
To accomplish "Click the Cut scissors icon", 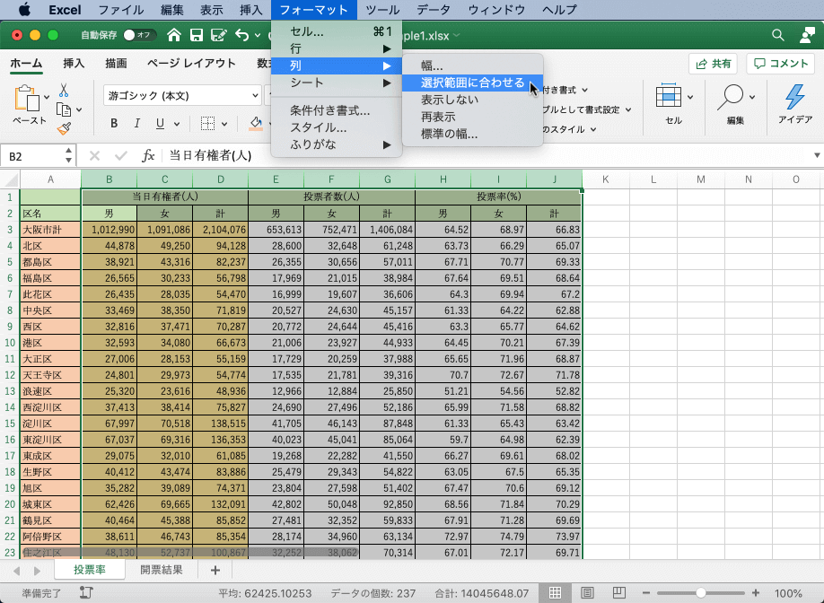I will click(64, 90).
